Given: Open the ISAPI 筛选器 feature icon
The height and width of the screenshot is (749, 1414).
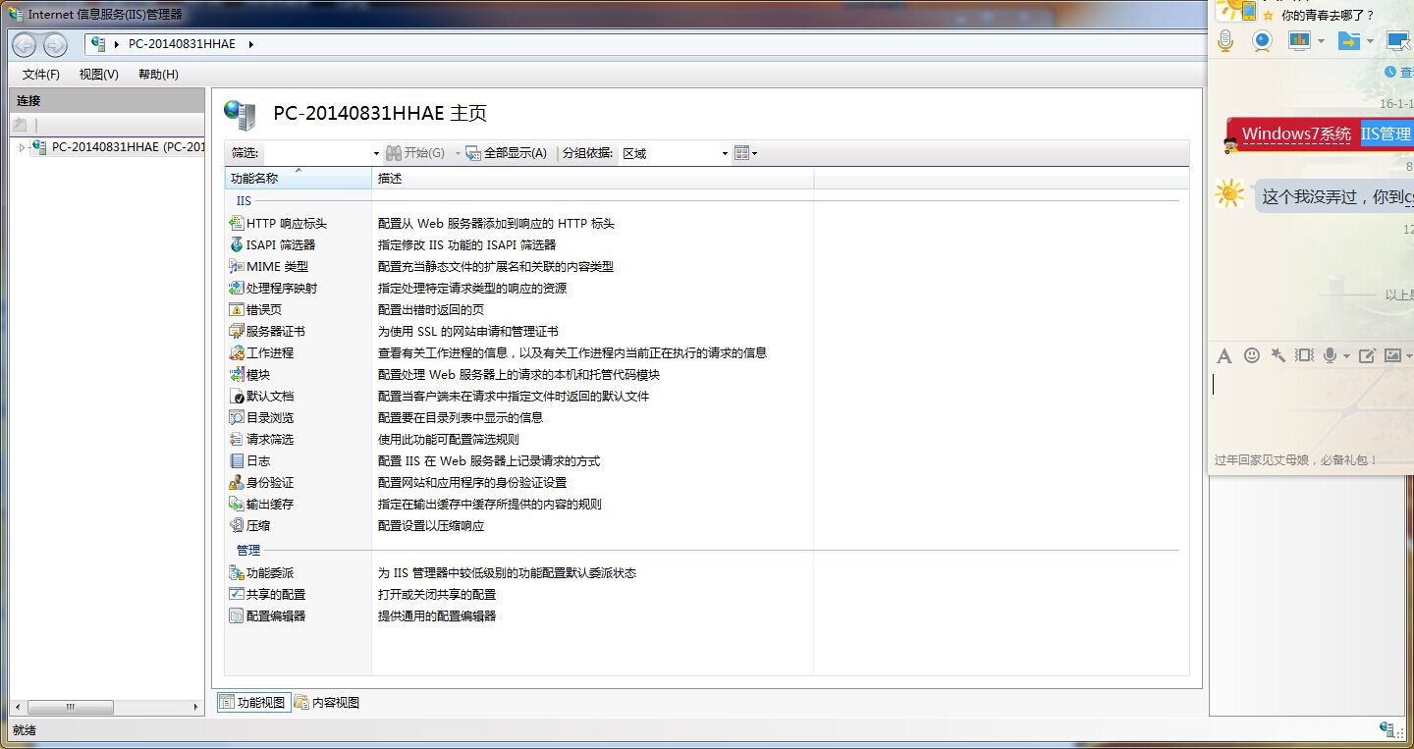Looking at the screenshot, I should 236,245.
